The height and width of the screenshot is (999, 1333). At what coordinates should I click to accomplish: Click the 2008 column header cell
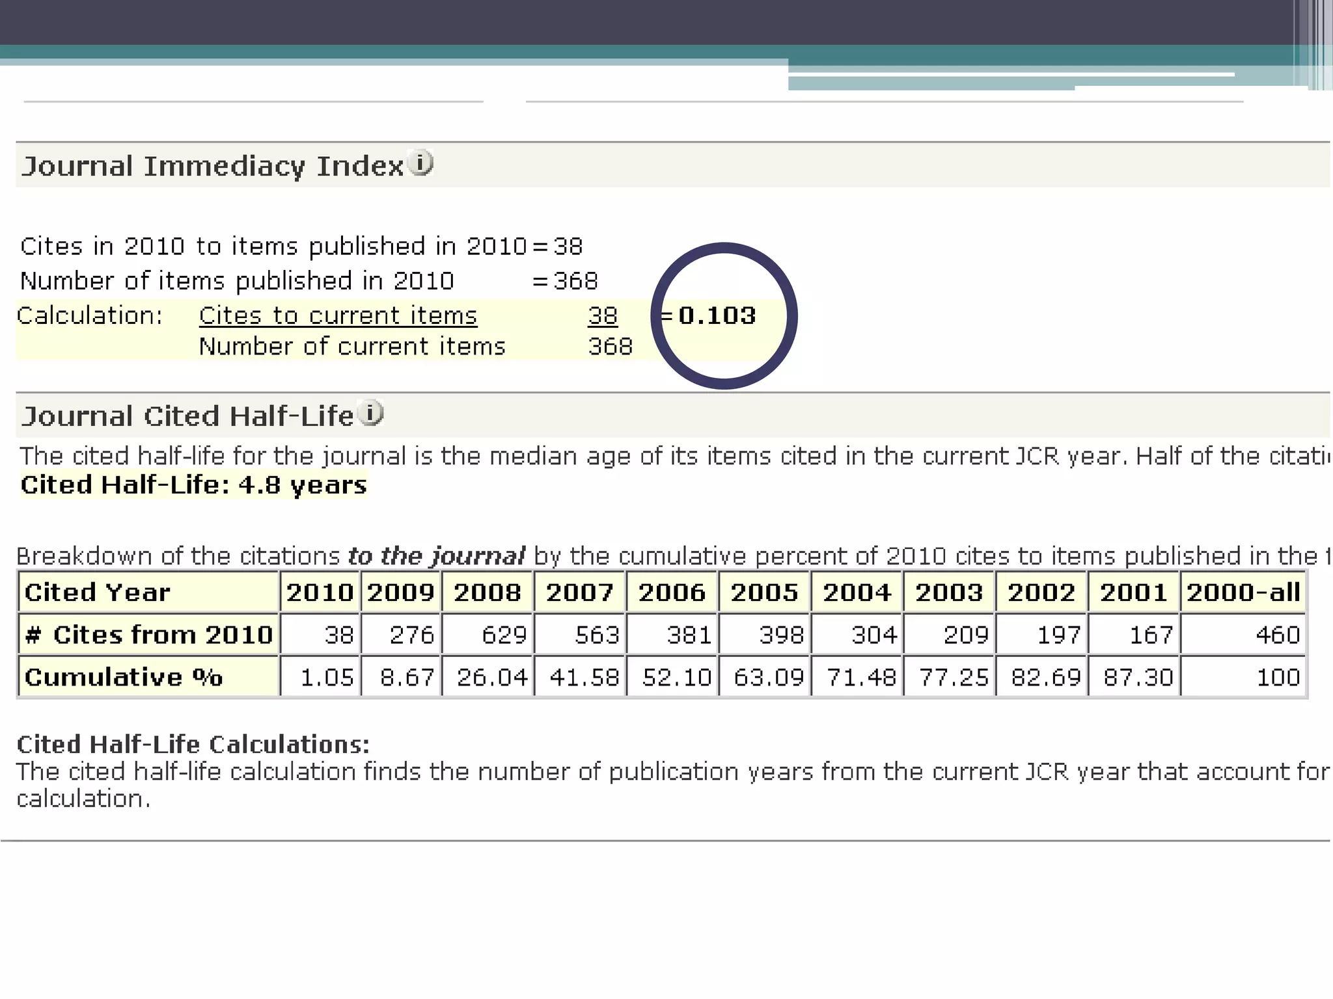487,592
